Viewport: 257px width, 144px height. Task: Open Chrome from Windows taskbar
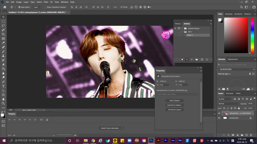tap(93, 140)
